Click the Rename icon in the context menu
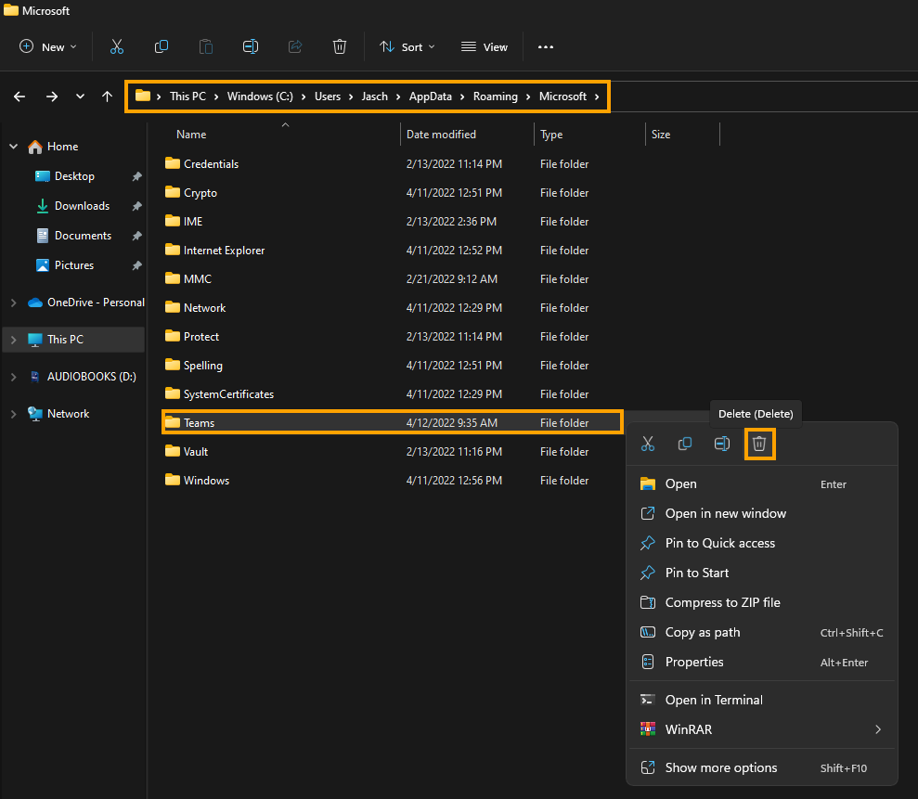This screenshot has height=799, width=918. (722, 444)
